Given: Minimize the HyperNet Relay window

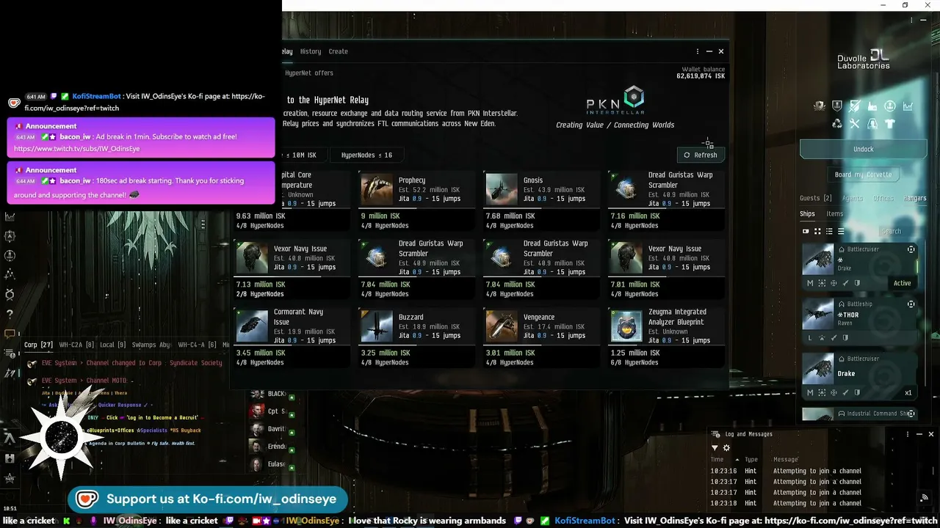Looking at the screenshot, I should point(709,51).
